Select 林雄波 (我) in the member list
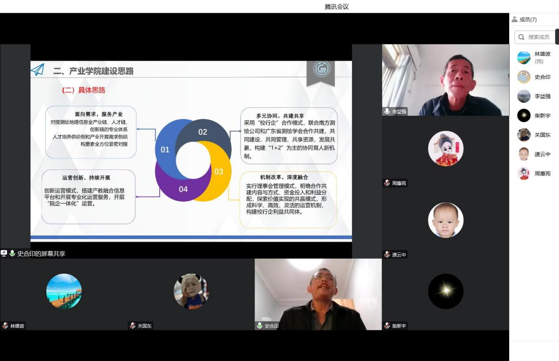The width and height of the screenshot is (559, 361). pos(542,57)
